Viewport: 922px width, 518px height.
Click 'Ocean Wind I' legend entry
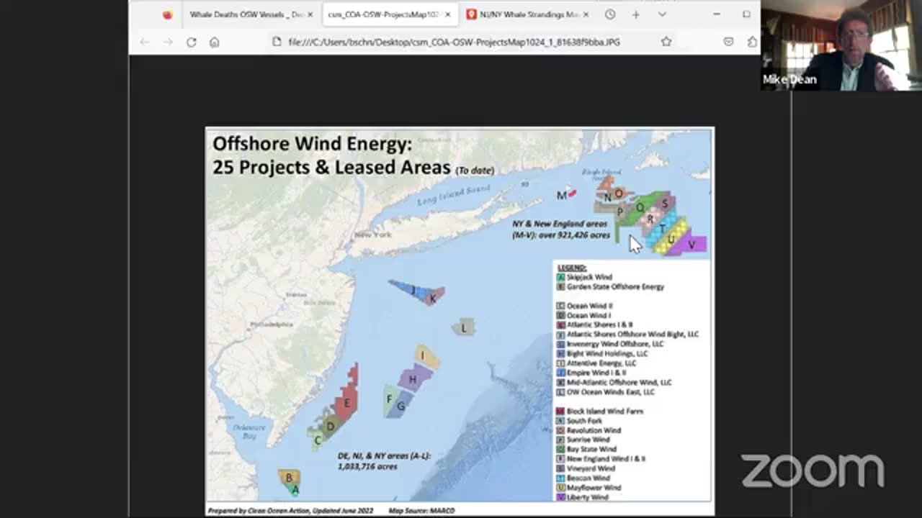[588, 315]
